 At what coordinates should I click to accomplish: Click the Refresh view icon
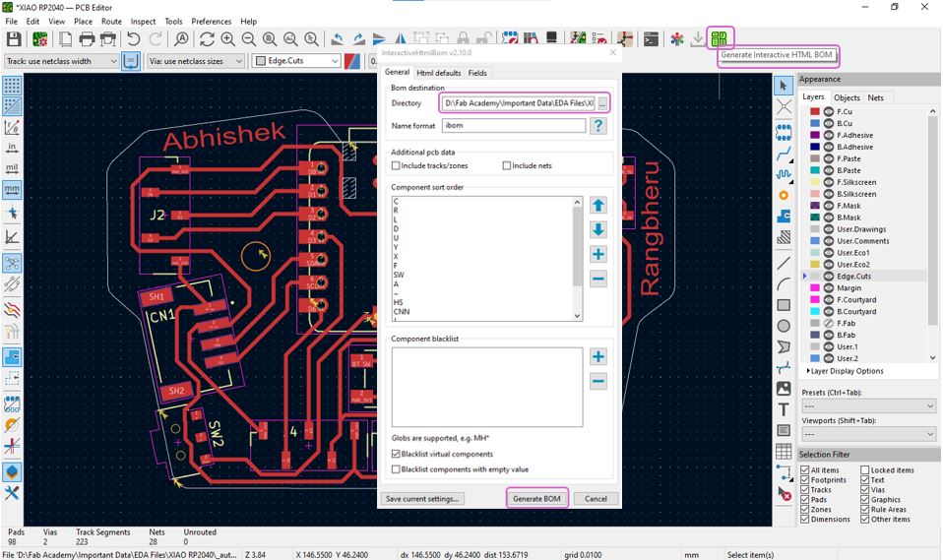pyautogui.click(x=207, y=39)
